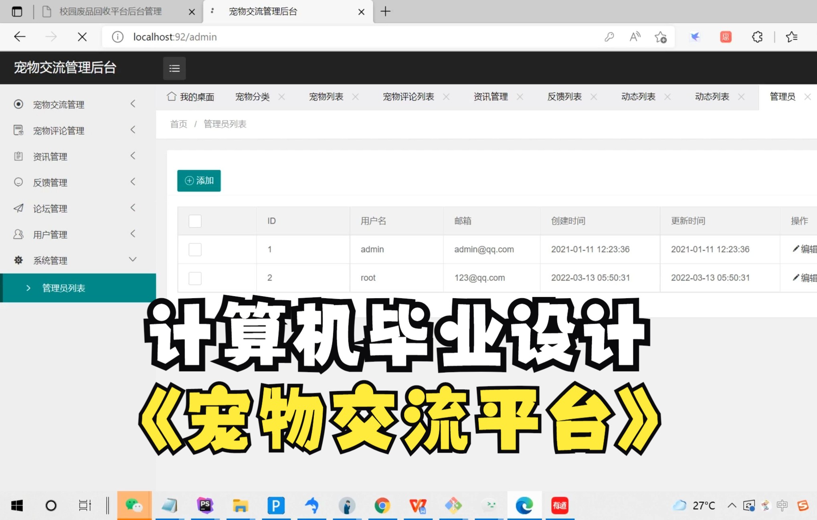Click the hamburger menu toggle icon
Viewport: 817px width, 520px height.
(174, 68)
